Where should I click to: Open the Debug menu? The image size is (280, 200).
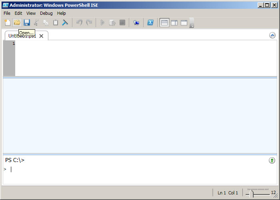46,13
